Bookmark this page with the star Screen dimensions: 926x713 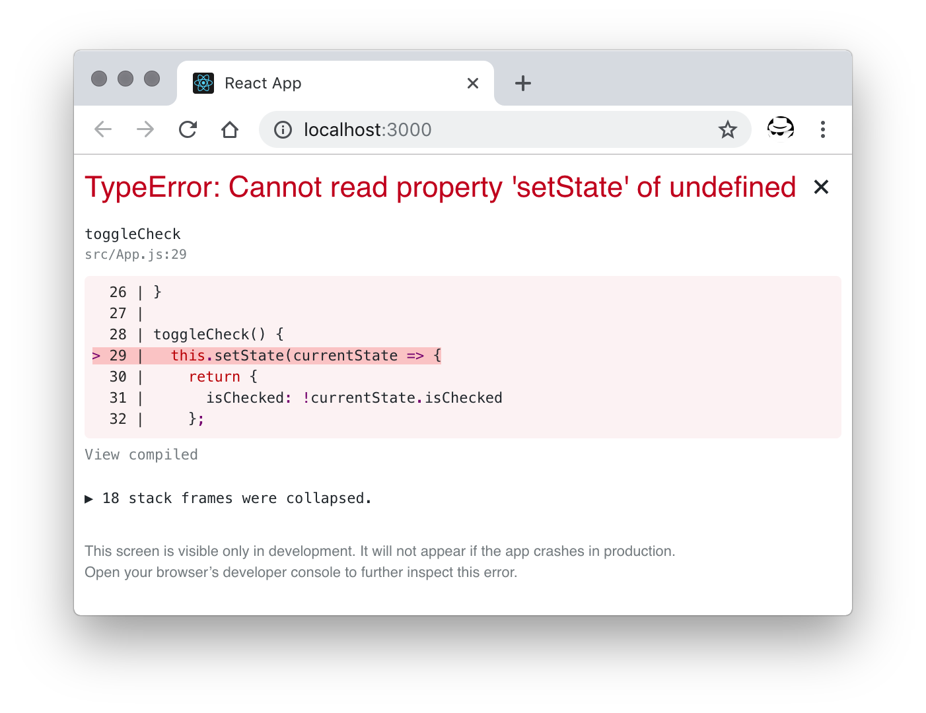pos(727,129)
